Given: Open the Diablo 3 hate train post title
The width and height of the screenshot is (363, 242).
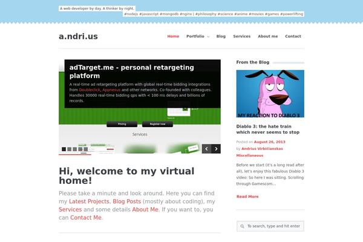Looking at the screenshot, I should (x=268, y=129).
